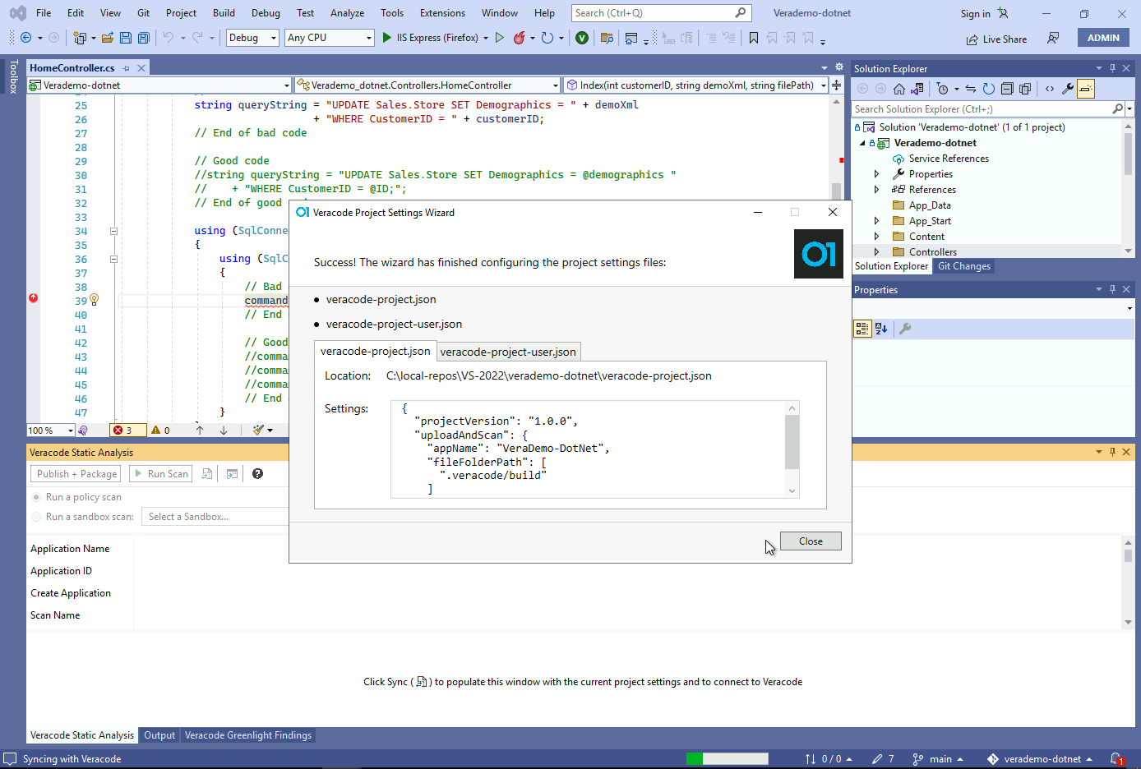This screenshot has height=769, width=1141.
Task: Select Run a policy scan radio button
Action: (36, 497)
